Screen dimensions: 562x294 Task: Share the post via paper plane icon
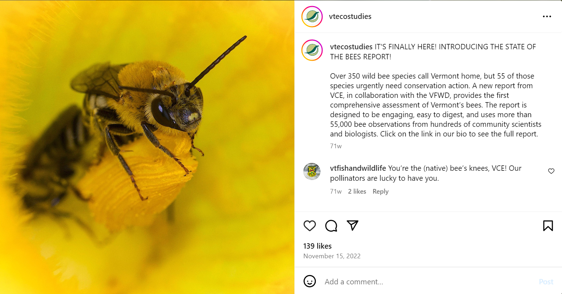click(353, 225)
